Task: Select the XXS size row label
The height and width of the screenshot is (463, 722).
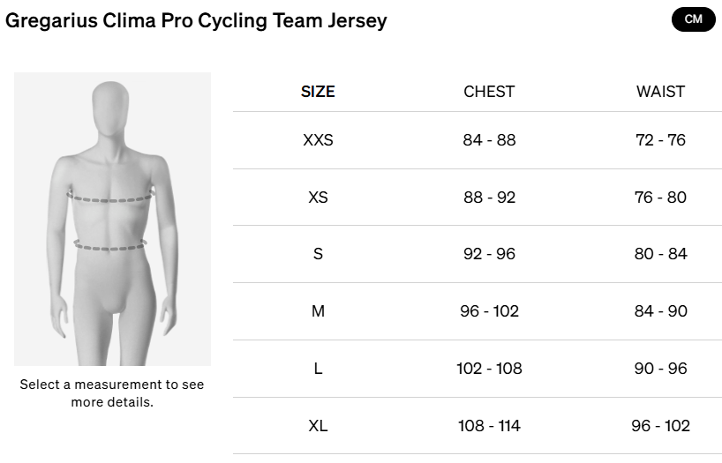Action: [318, 140]
